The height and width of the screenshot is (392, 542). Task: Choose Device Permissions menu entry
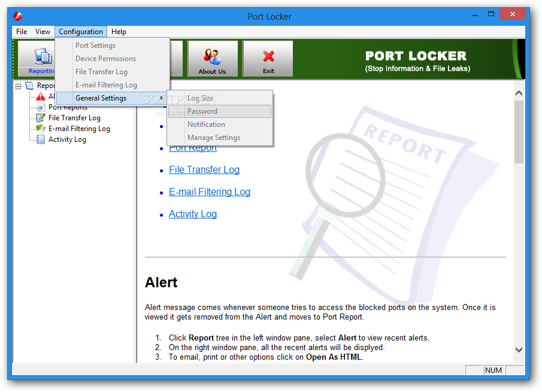113,59
